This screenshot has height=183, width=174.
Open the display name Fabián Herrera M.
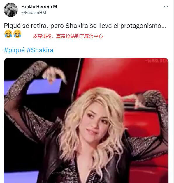pyautogui.click(x=40, y=7)
